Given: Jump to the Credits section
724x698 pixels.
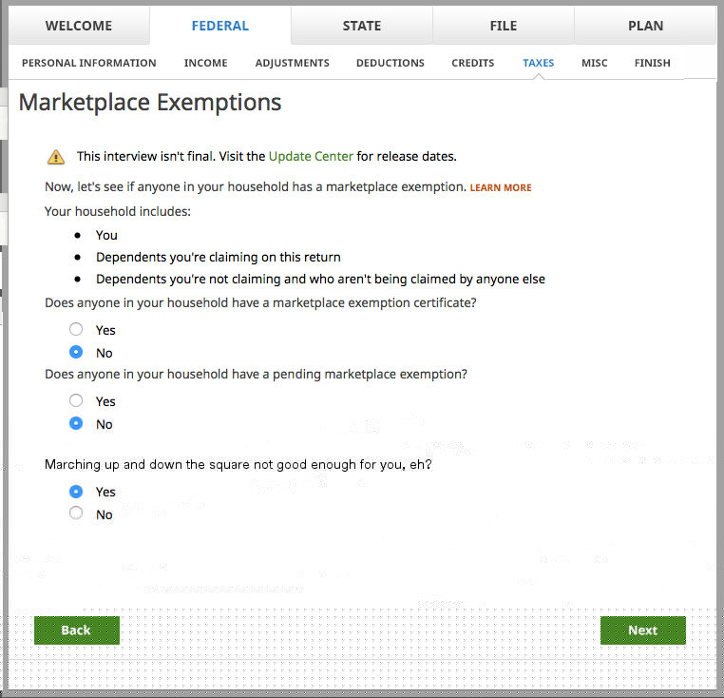Looking at the screenshot, I should [x=472, y=63].
